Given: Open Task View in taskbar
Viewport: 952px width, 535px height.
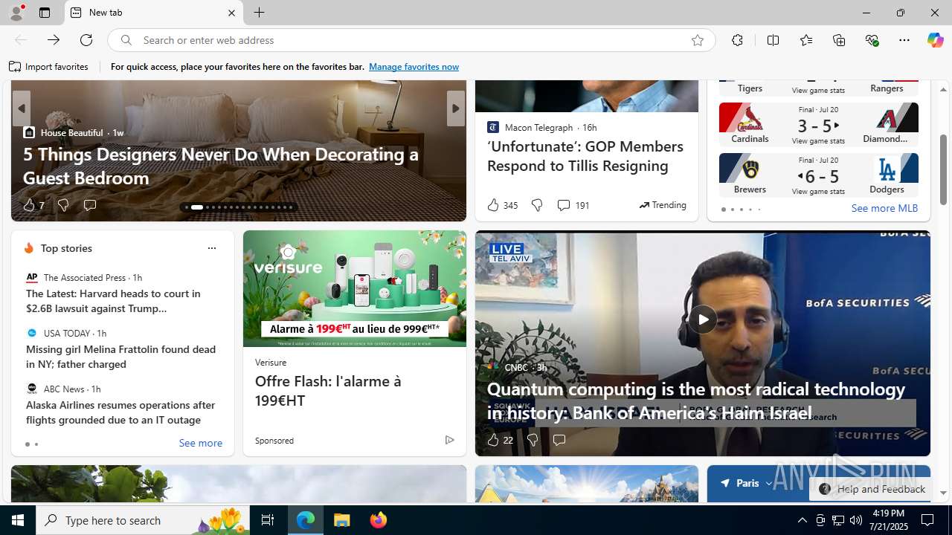Looking at the screenshot, I should [268, 520].
